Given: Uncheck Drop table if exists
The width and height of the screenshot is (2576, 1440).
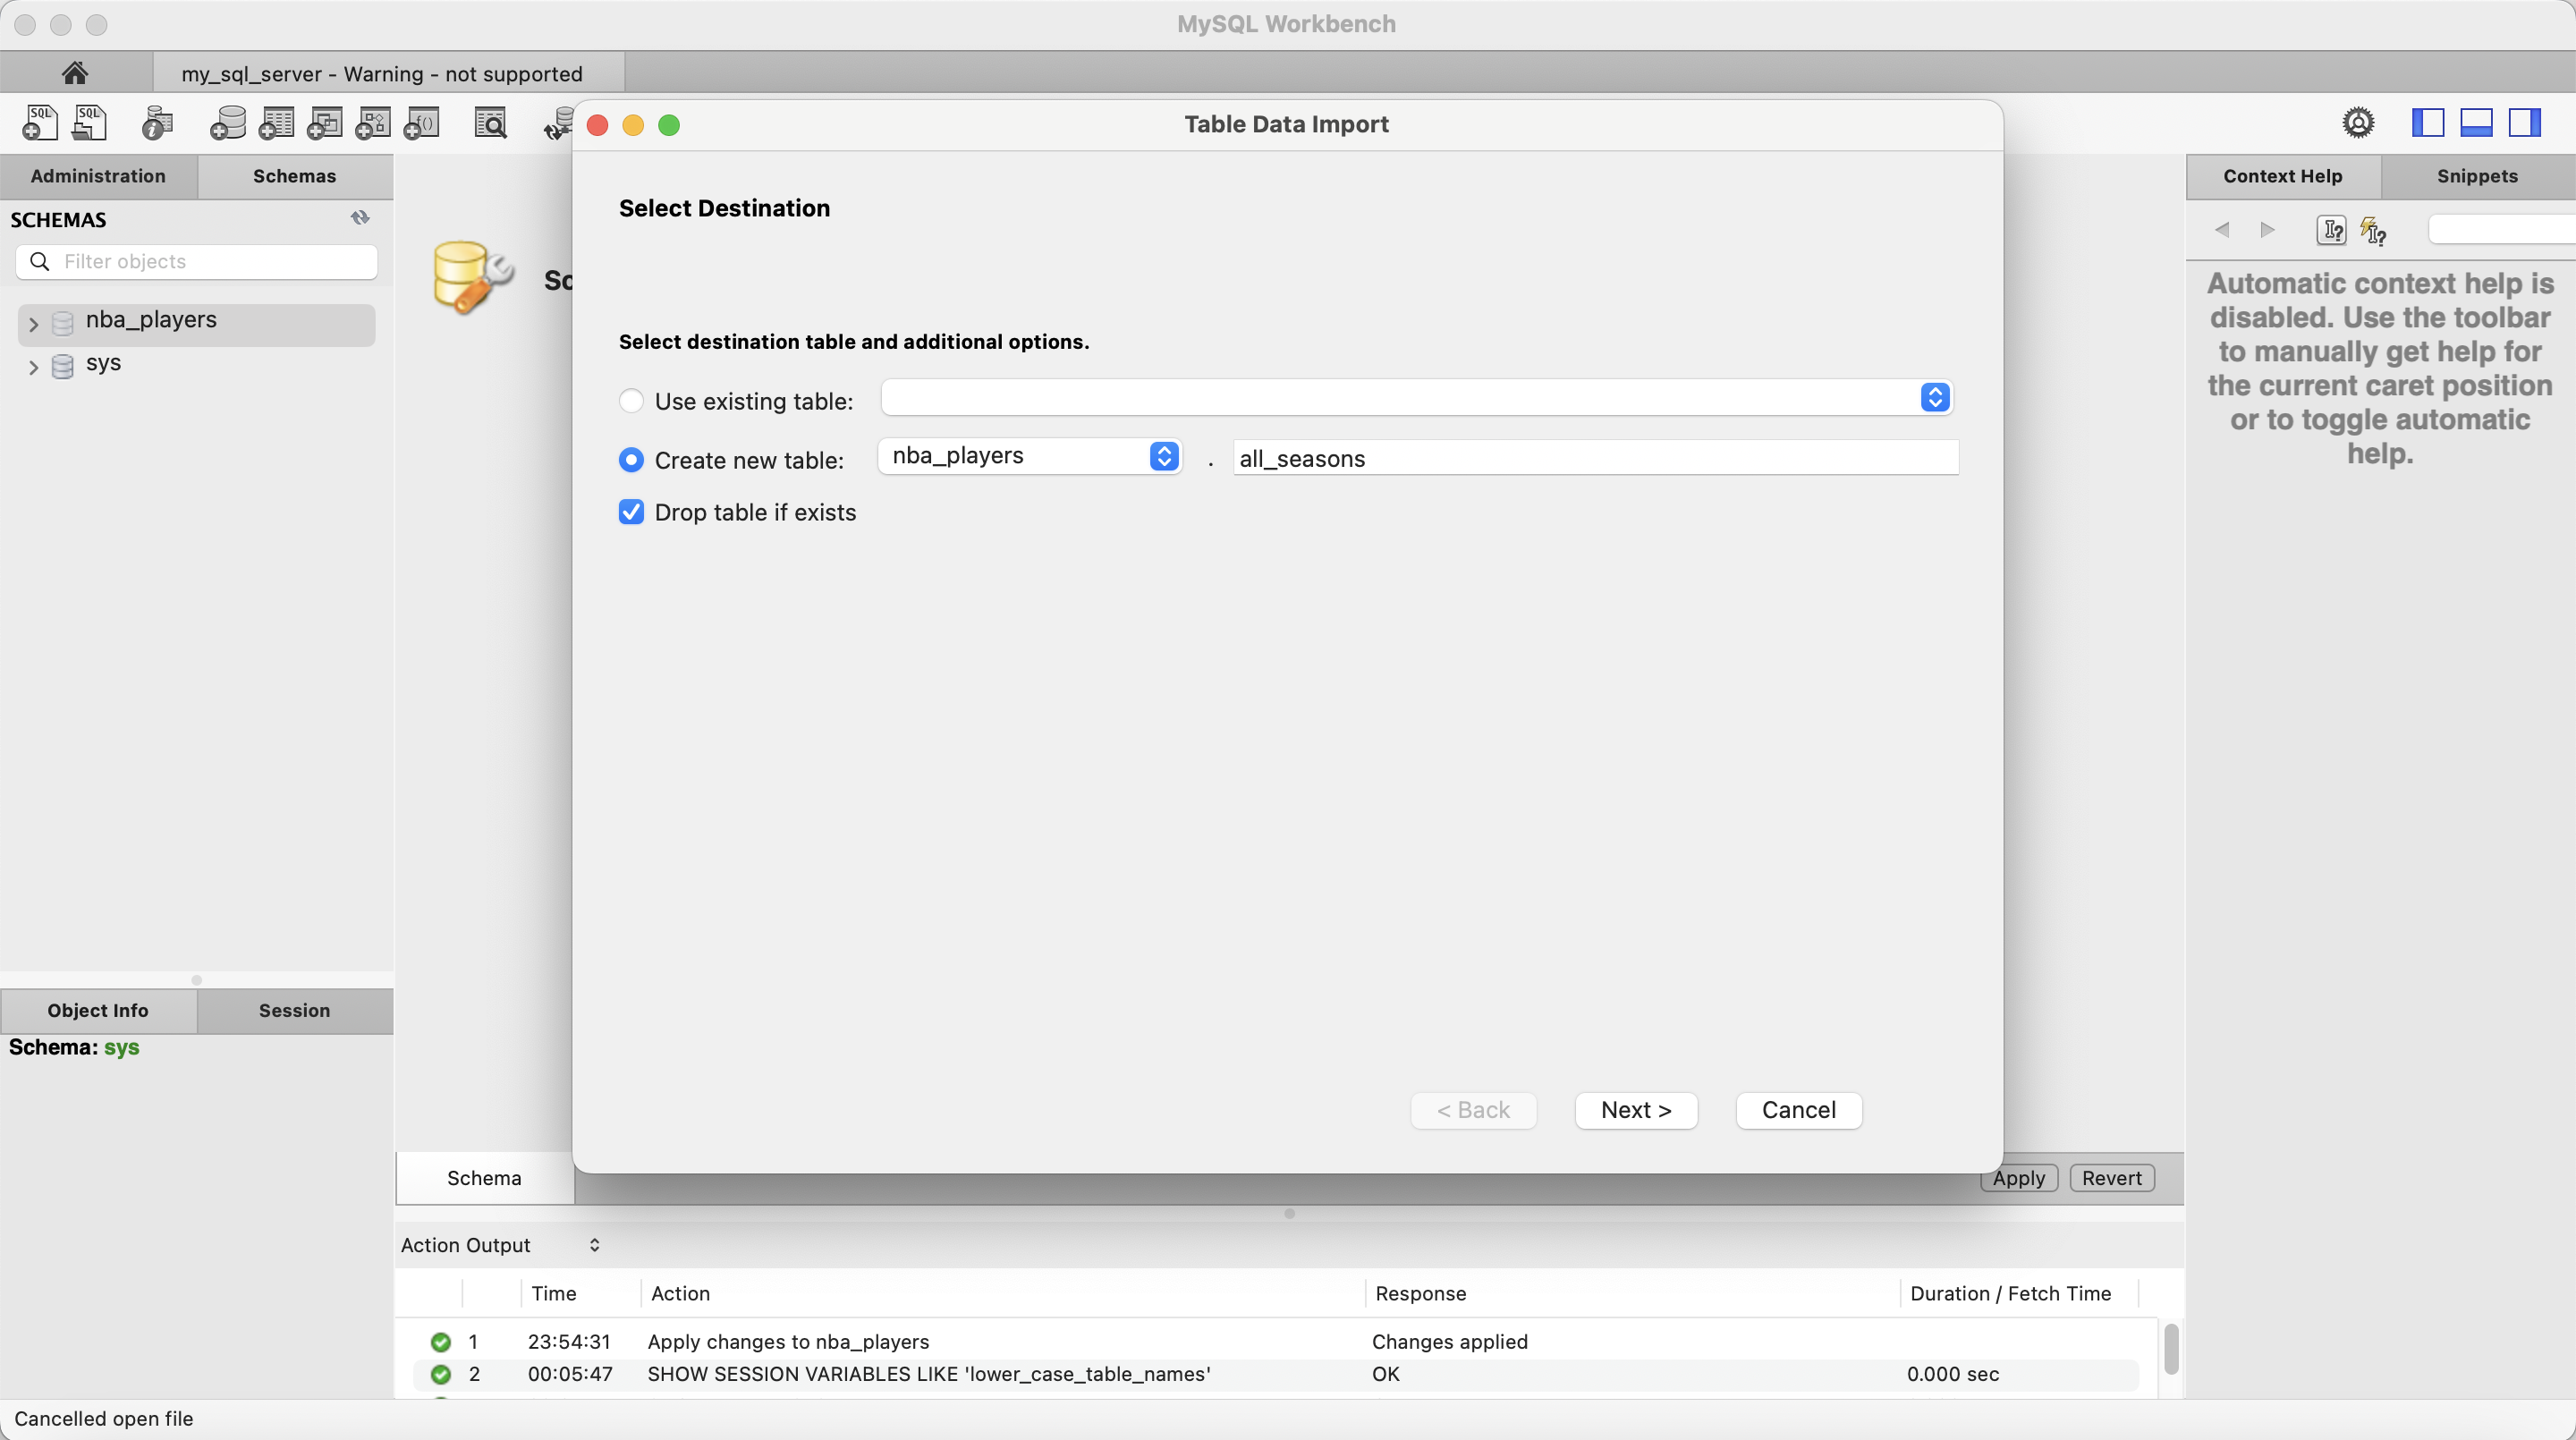Looking at the screenshot, I should tap(631, 512).
